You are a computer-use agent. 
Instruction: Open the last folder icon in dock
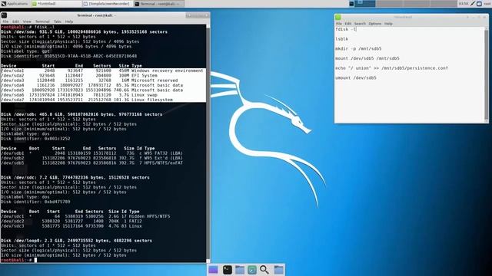[x=278, y=269]
